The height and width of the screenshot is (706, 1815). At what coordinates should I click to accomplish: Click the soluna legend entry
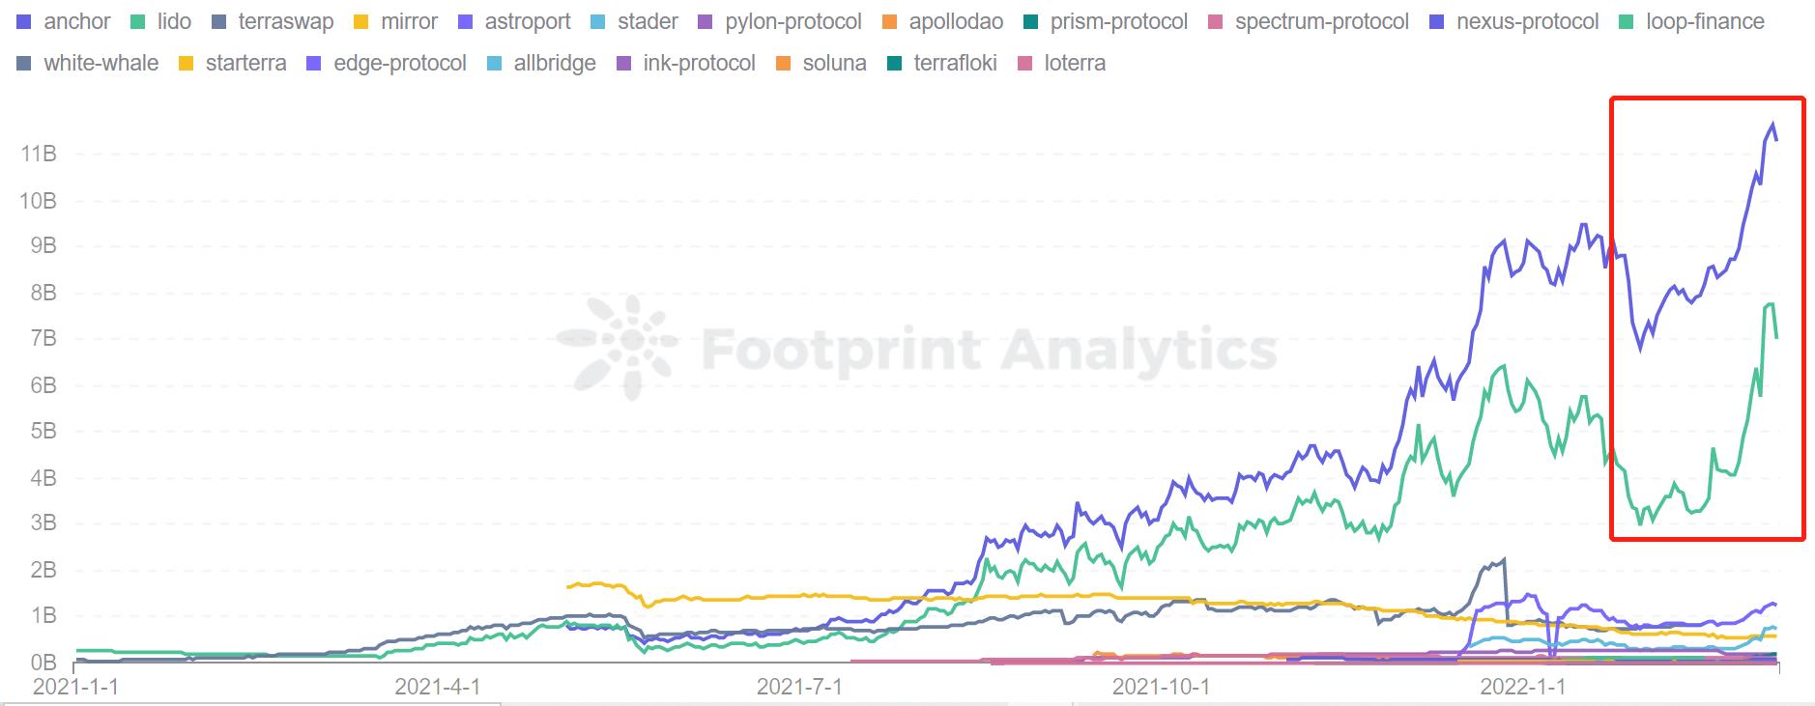click(x=821, y=64)
